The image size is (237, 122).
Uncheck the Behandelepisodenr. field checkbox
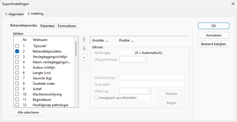(x=17, y=51)
